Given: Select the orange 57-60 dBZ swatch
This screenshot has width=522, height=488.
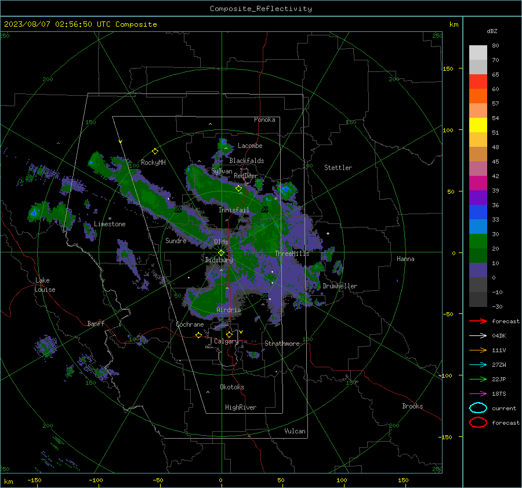Looking at the screenshot, I should (478, 96).
